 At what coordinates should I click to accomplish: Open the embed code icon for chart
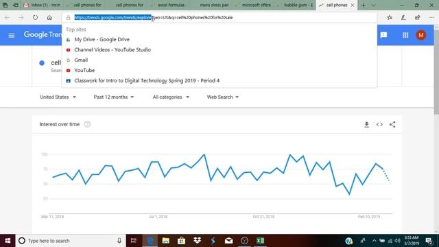(379, 124)
